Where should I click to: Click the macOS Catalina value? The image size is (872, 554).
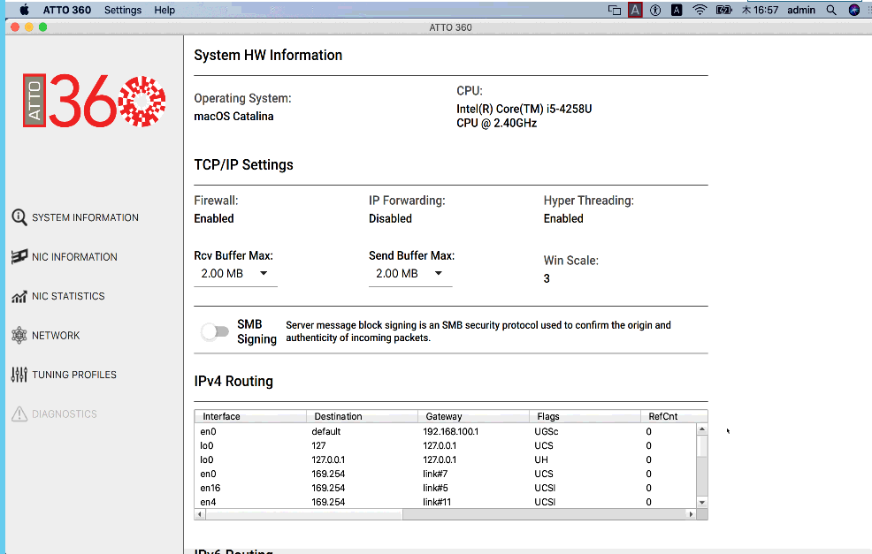coord(233,116)
